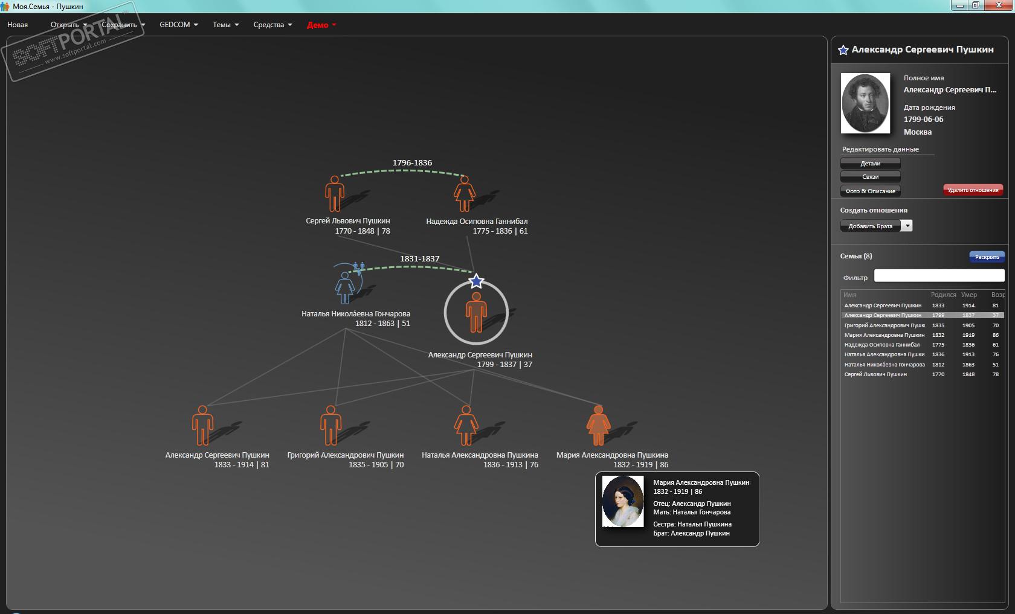1015x614 pixels.
Task: Click the Добавить Брата button
Action: coord(871,226)
